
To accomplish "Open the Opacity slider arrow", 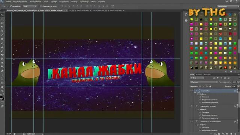I will tap(238, 82).
